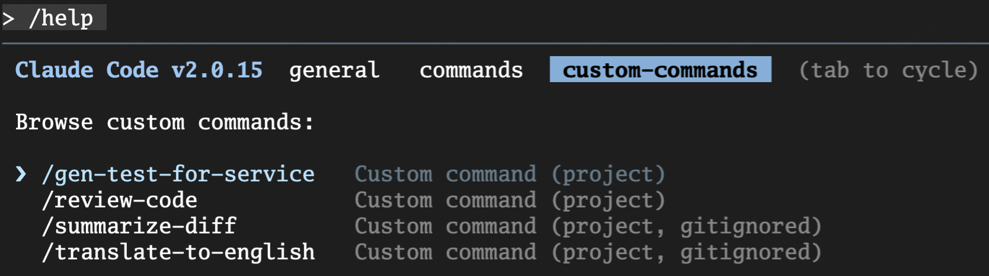Click the horizontal divider below the prompt
The height and width of the screenshot is (276, 989).
pyautogui.click(x=494, y=43)
